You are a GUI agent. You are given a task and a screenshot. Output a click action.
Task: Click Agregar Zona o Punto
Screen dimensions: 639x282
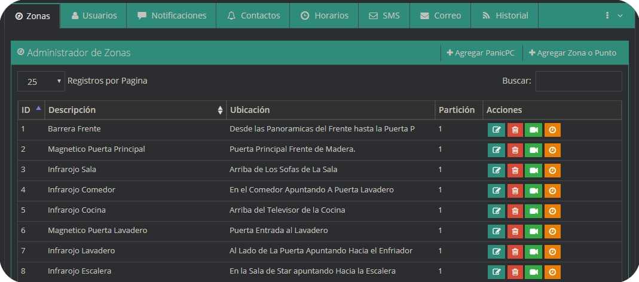click(x=572, y=53)
